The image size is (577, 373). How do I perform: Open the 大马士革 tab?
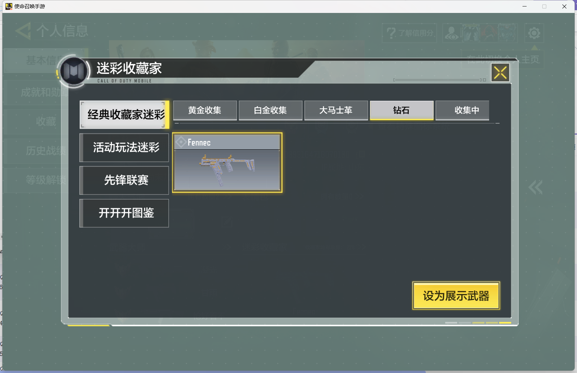click(336, 110)
